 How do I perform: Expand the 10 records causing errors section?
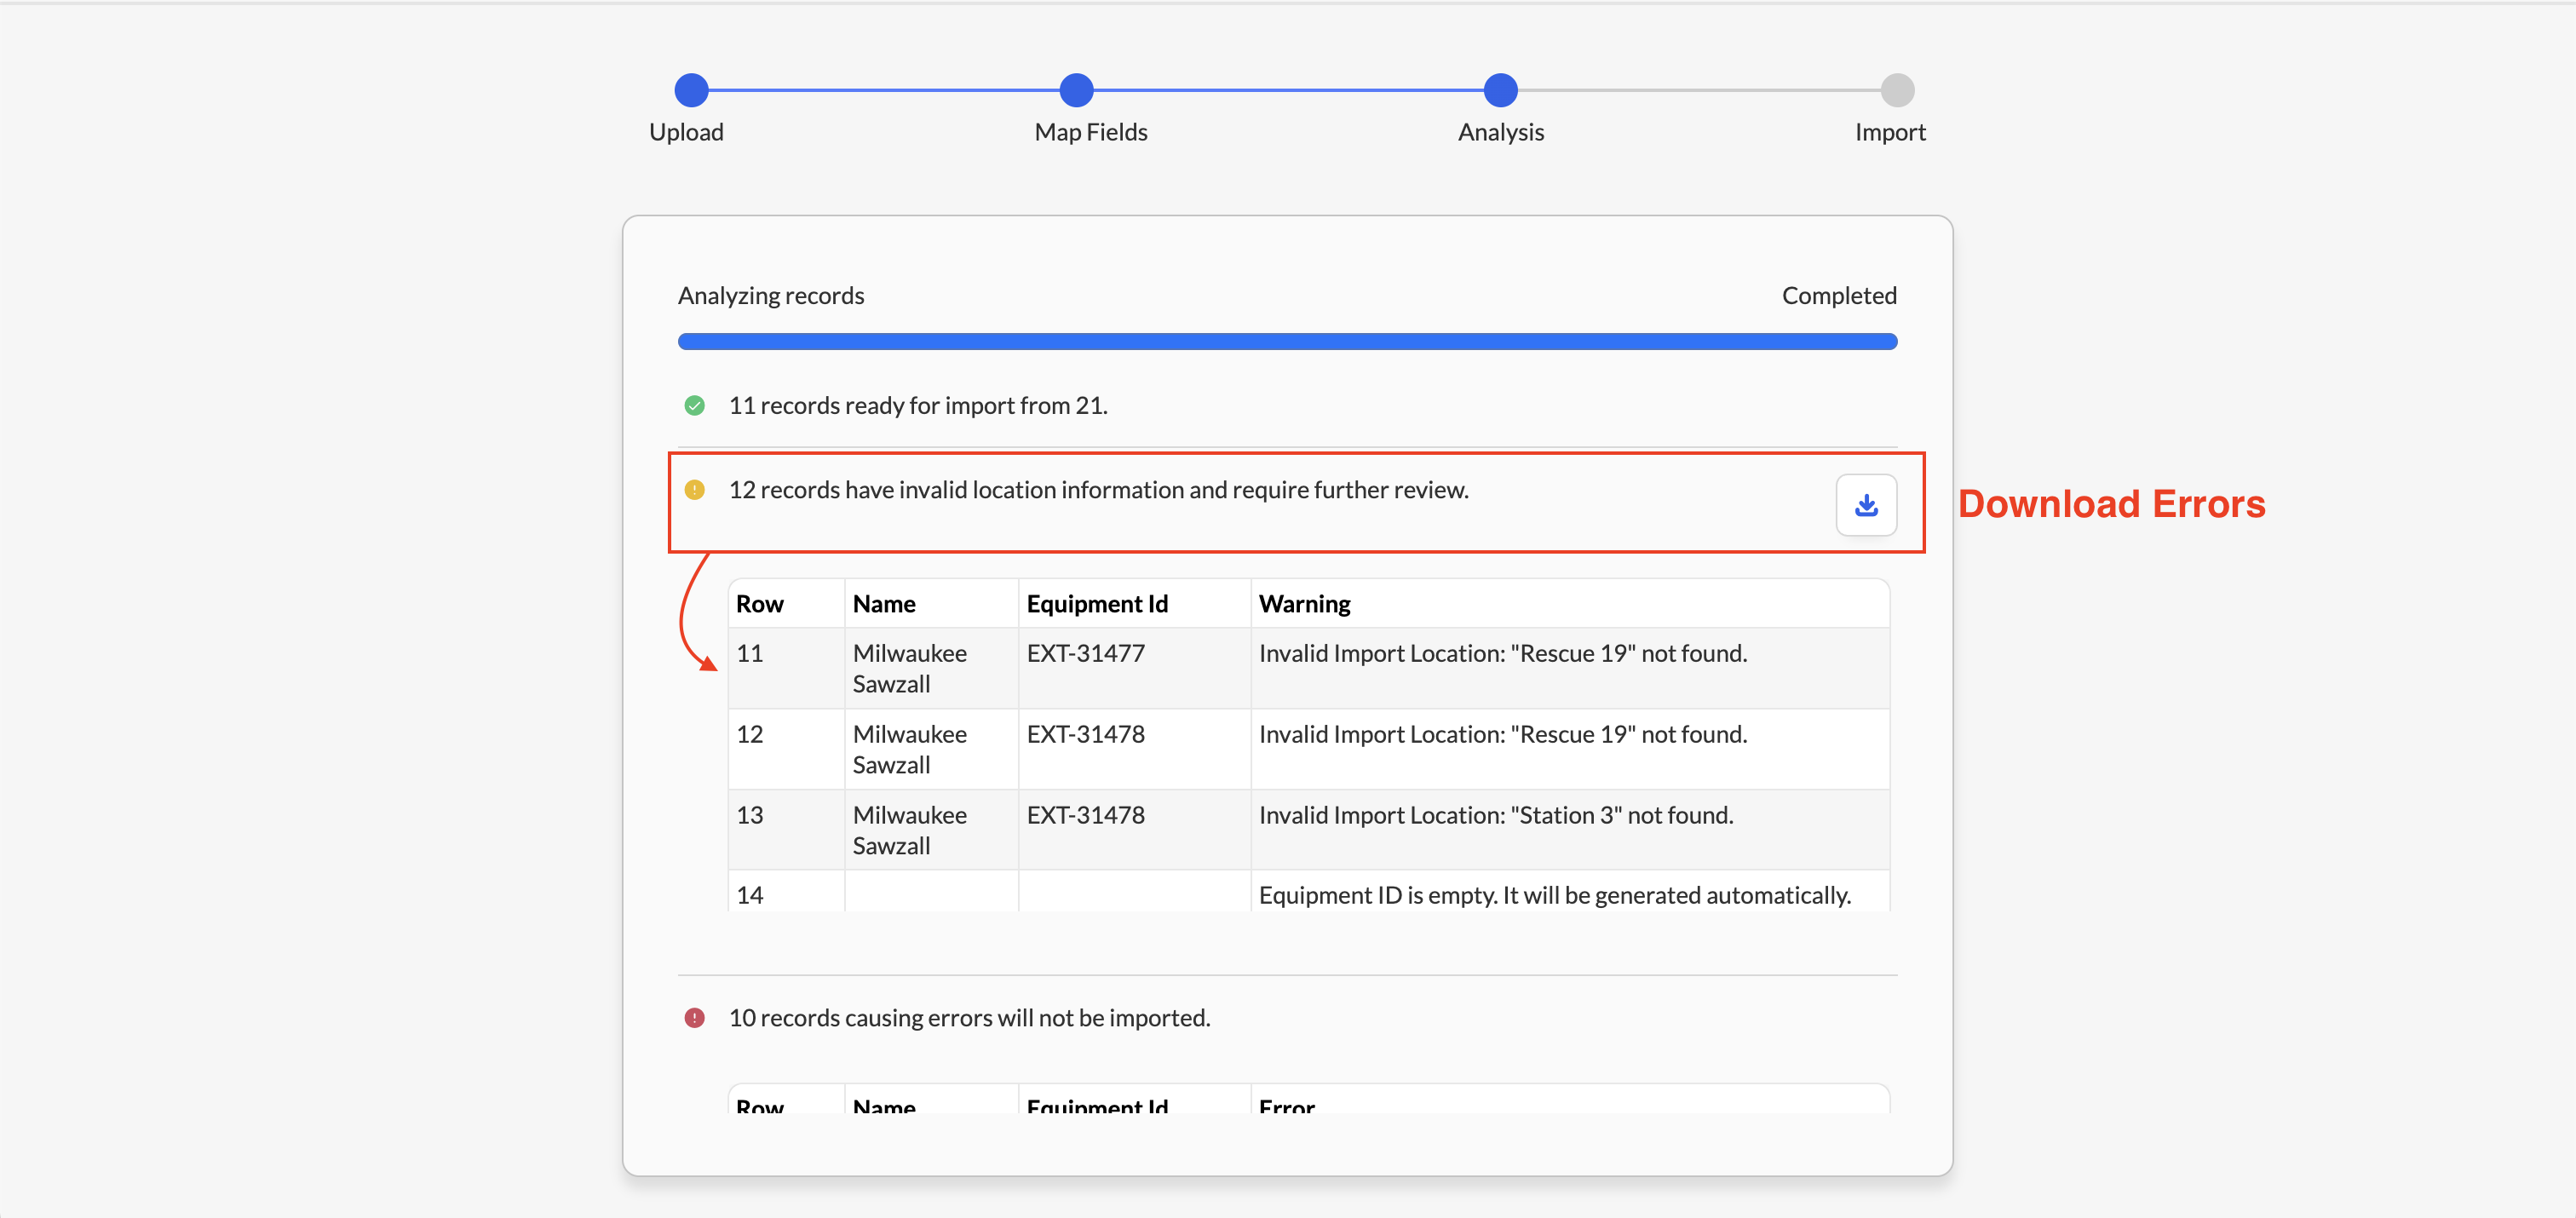tap(969, 1018)
